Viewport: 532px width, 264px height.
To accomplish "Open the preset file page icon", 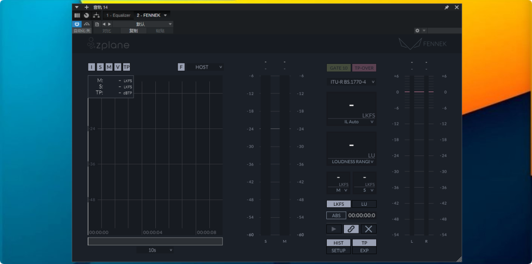I will click(97, 24).
